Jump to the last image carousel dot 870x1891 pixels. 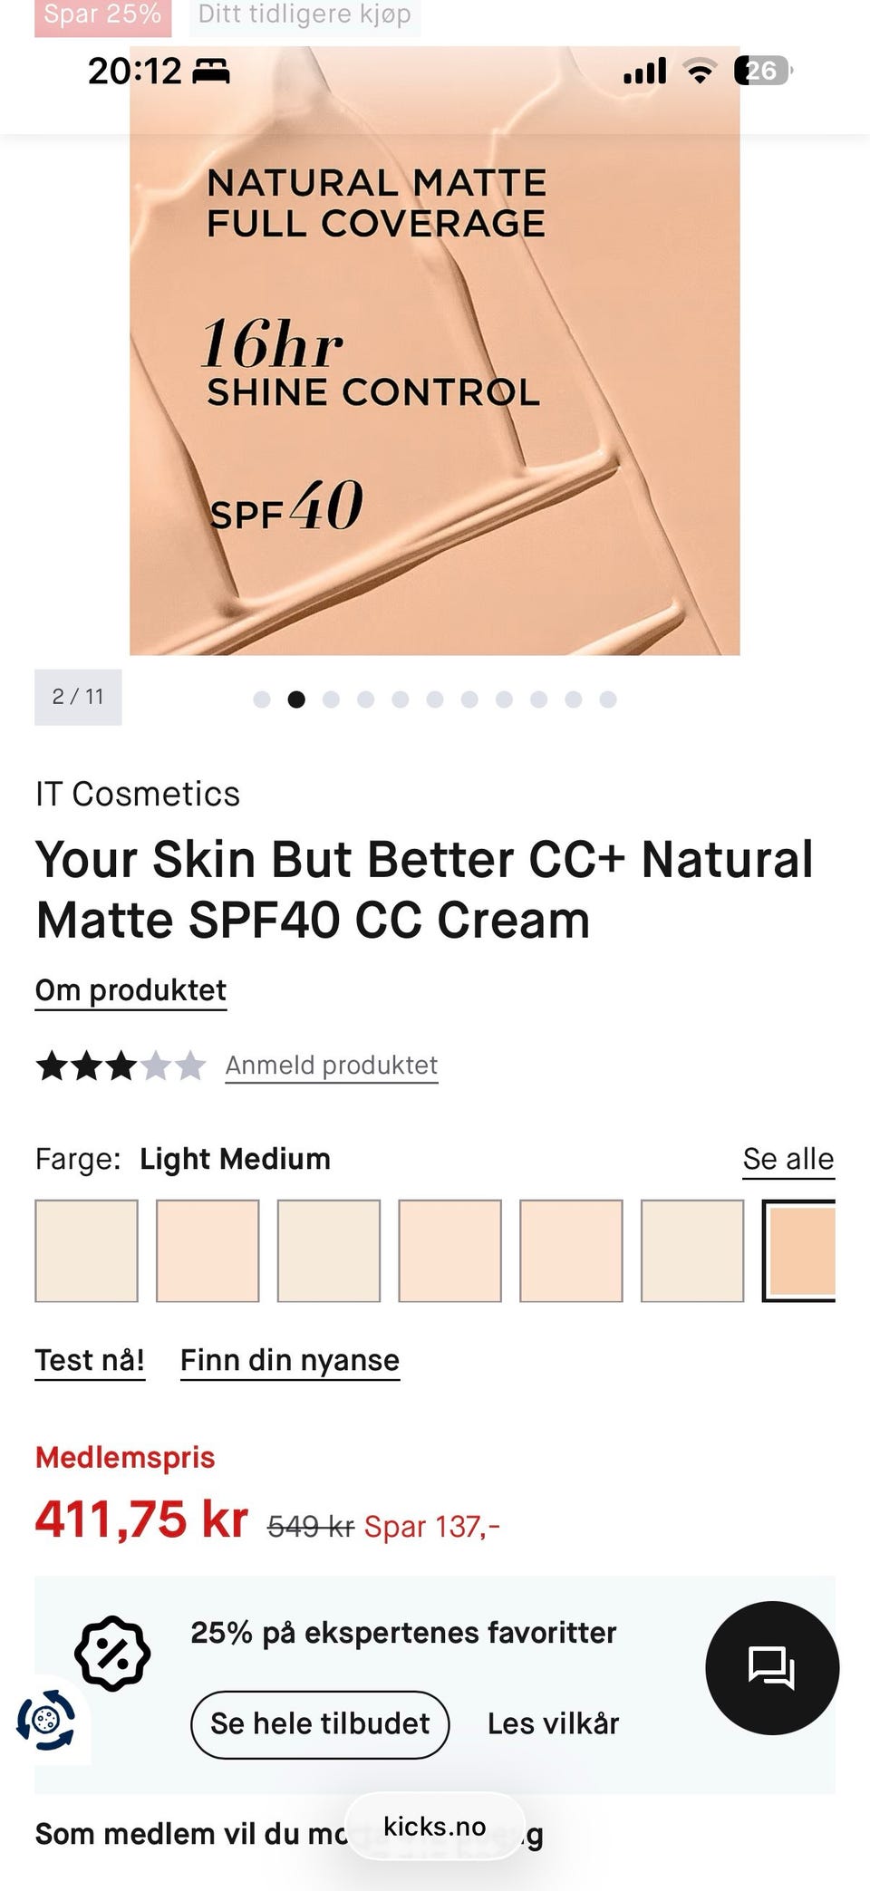tap(608, 699)
